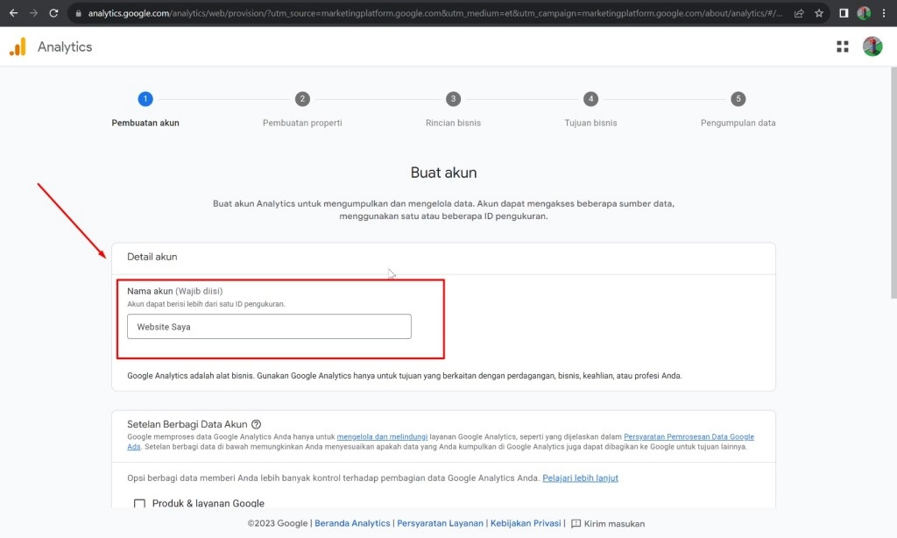Open the Chrome three-dot menu
This screenshot has width=897, height=538.
point(884,13)
